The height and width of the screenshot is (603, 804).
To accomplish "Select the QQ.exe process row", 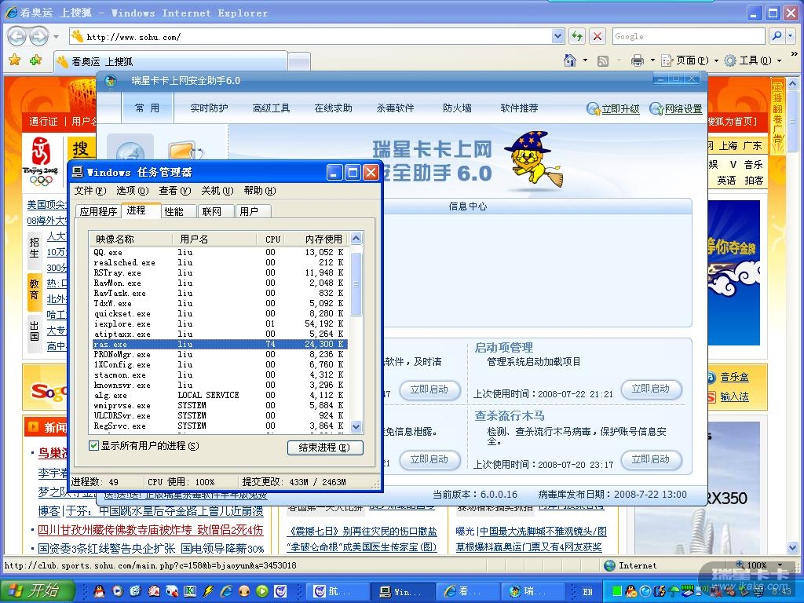I will coord(220,252).
